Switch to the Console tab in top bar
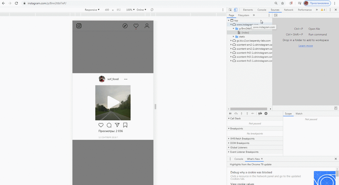The image size is (339, 185). (x=262, y=10)
